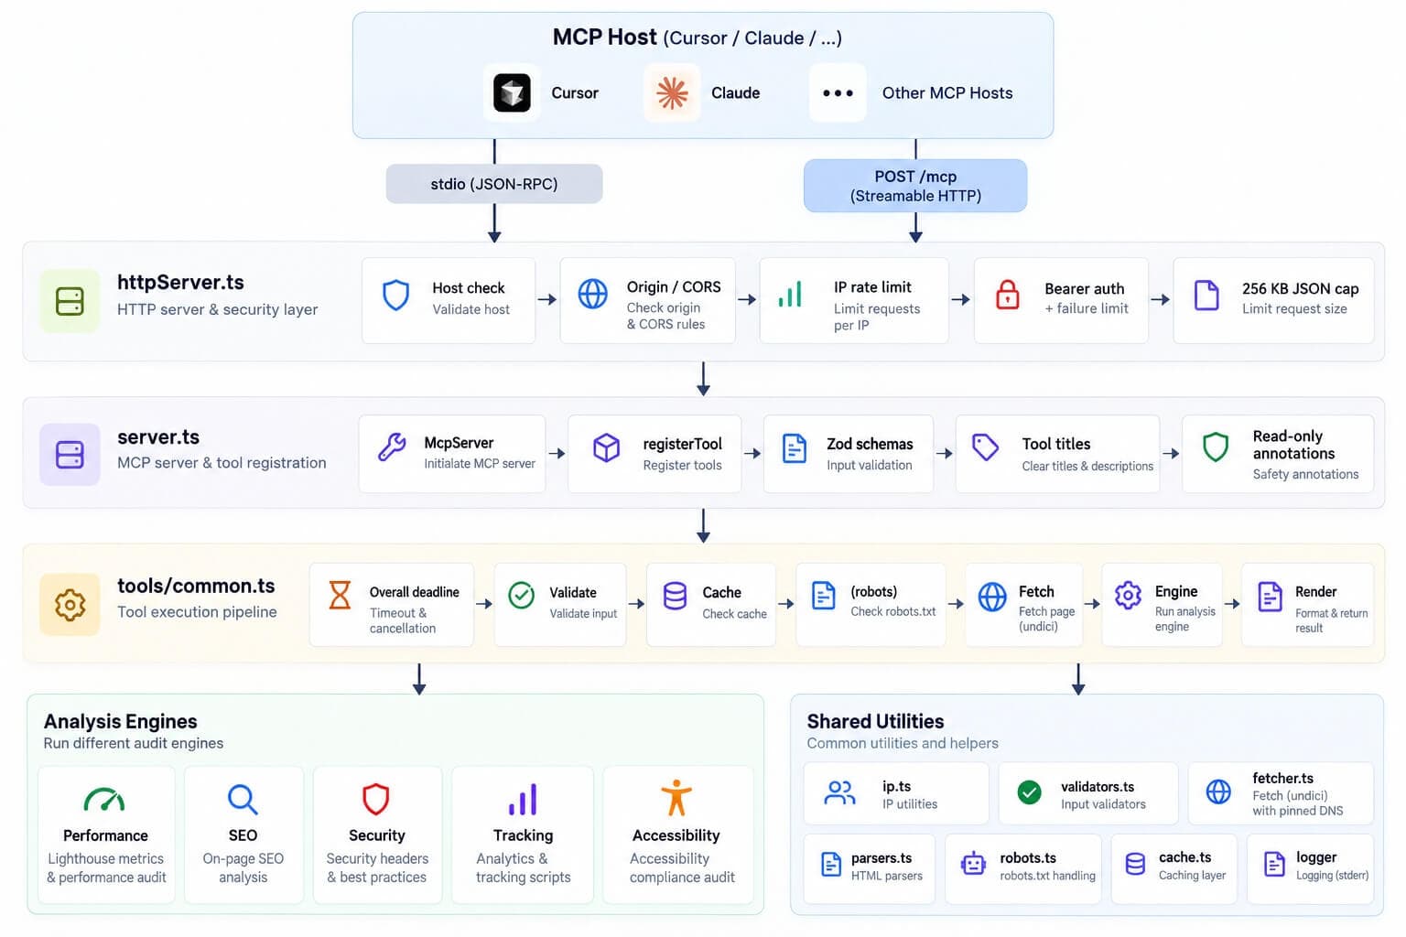Select the (robots) document icon
Screen dimensions: 1406x937
click(x=824, y=596)
